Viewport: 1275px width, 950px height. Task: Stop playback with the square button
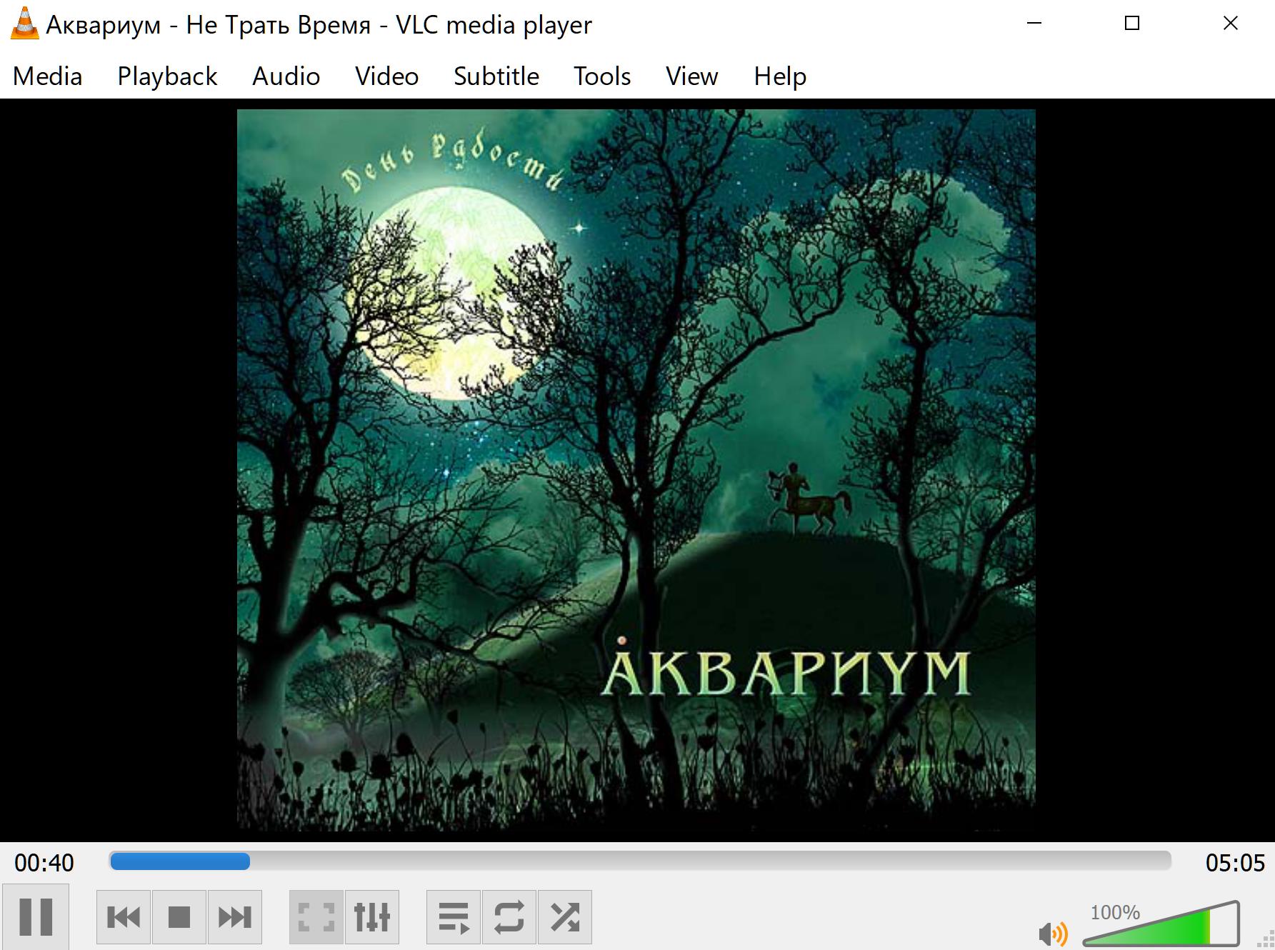[179, 917]
